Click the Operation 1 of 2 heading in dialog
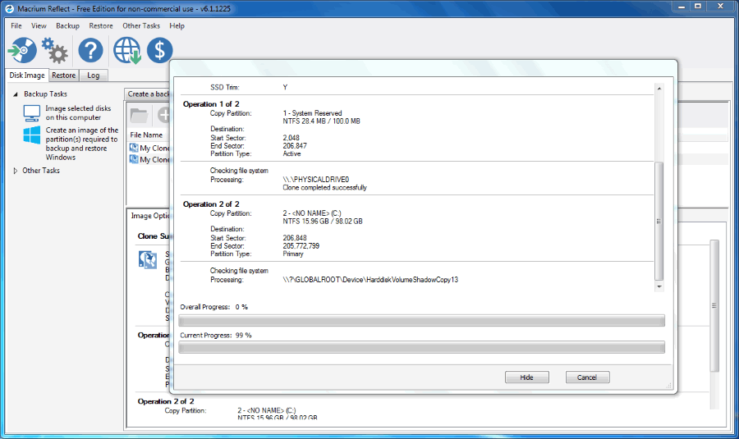Viewport: 739px width, 439px height. point(211,104)
